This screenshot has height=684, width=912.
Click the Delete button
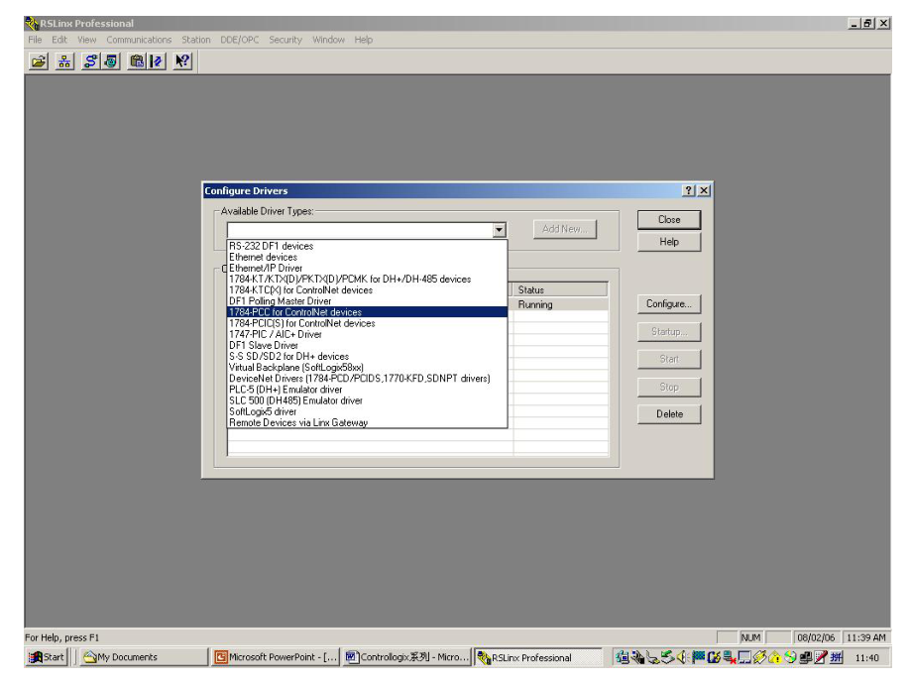click(670, 413)
